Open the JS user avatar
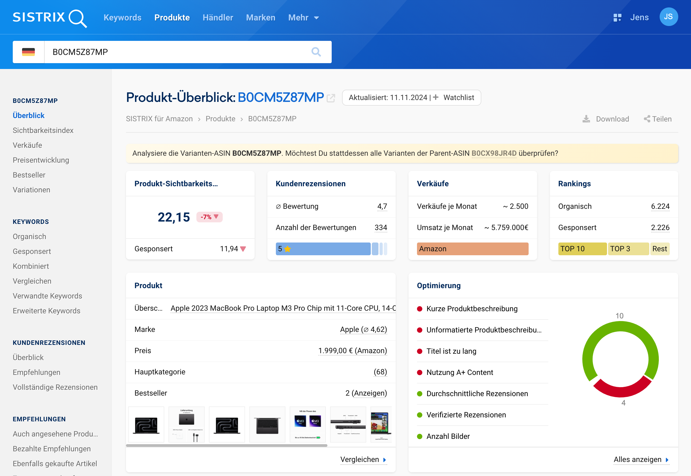 (x=669, y=17)
